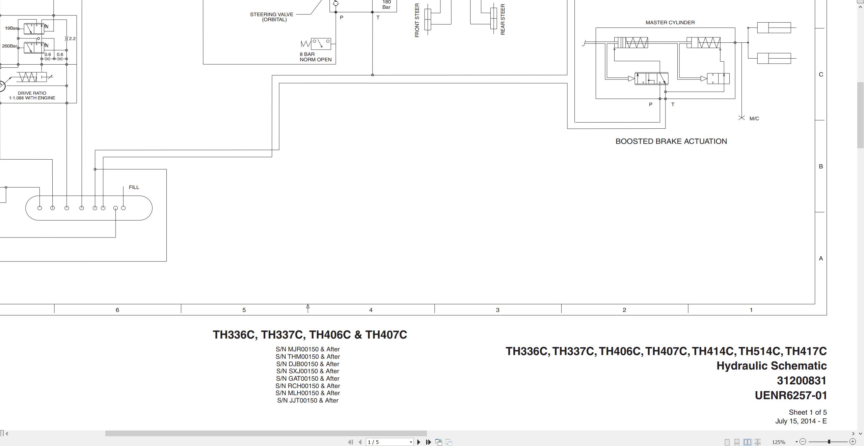Go to the next page
This screenshot has width=864, height=446.
[x=419, y=442]
